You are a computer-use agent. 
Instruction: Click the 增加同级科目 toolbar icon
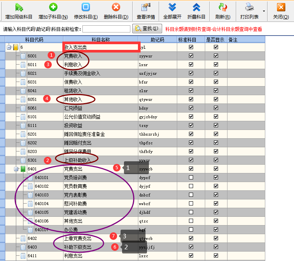19,7
